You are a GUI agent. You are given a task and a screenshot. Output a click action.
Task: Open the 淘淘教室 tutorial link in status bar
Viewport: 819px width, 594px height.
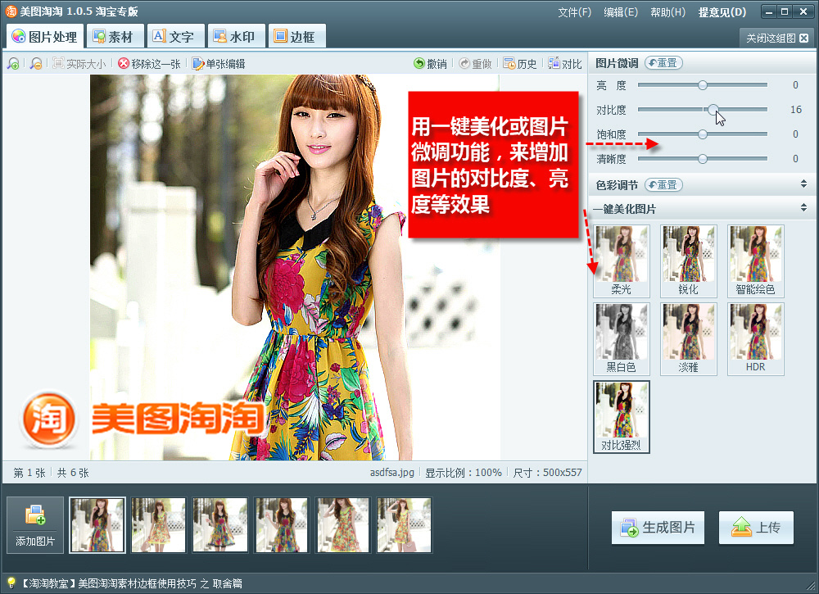pyautogui.click(x=130, y=583)
